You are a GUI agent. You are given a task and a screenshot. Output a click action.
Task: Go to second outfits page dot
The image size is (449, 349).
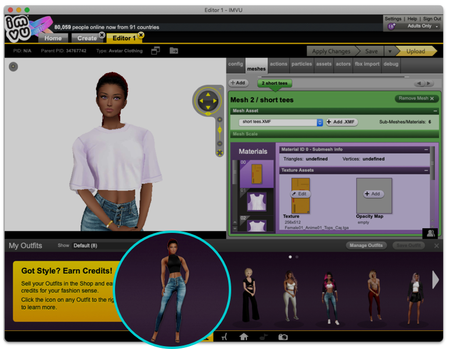297,257
